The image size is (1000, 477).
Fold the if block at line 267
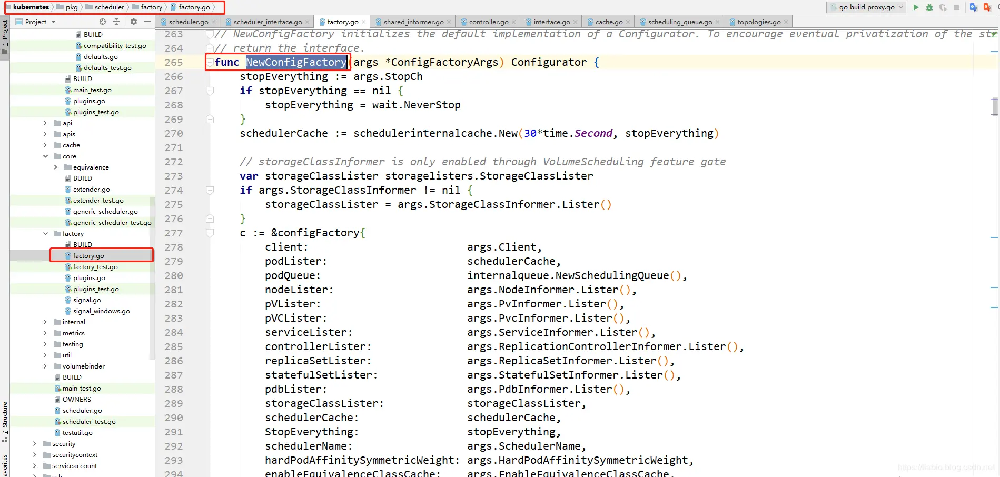pyautogui.click(x=210, y=91)
